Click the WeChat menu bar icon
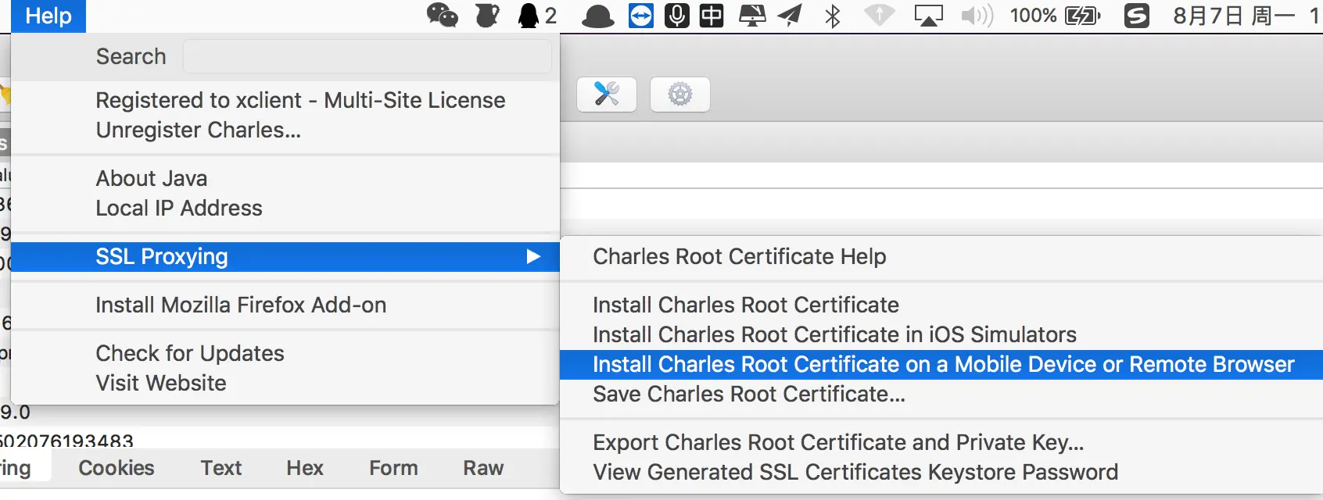 coord(442,16)
